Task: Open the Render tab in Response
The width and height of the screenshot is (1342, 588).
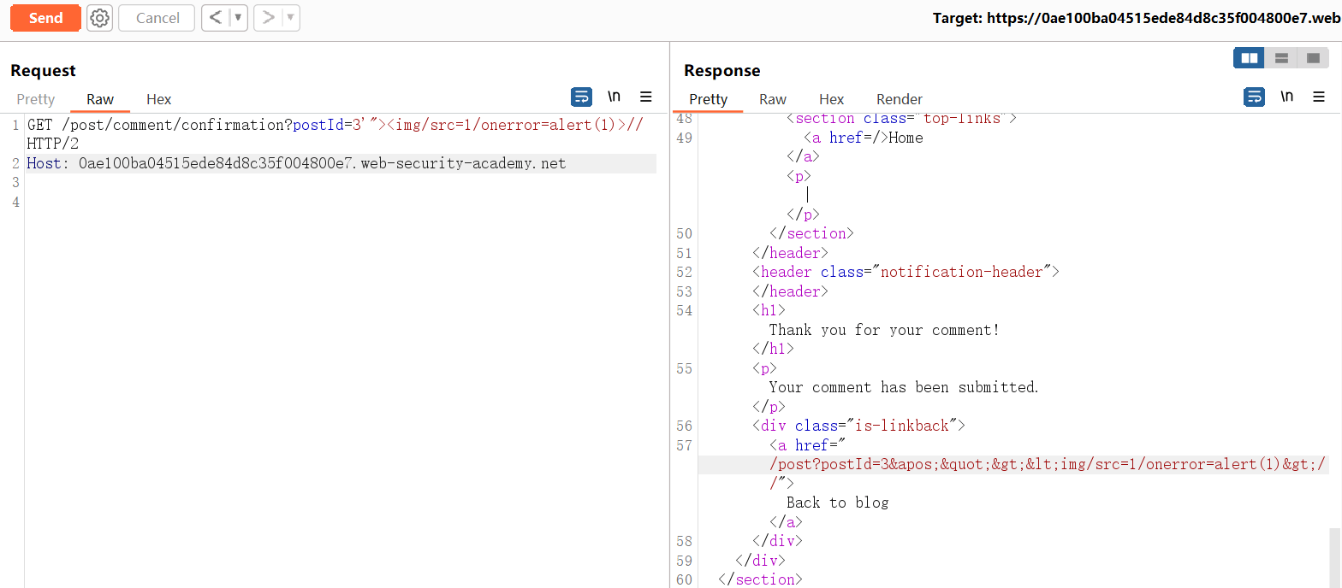Action: click(899, 99)
